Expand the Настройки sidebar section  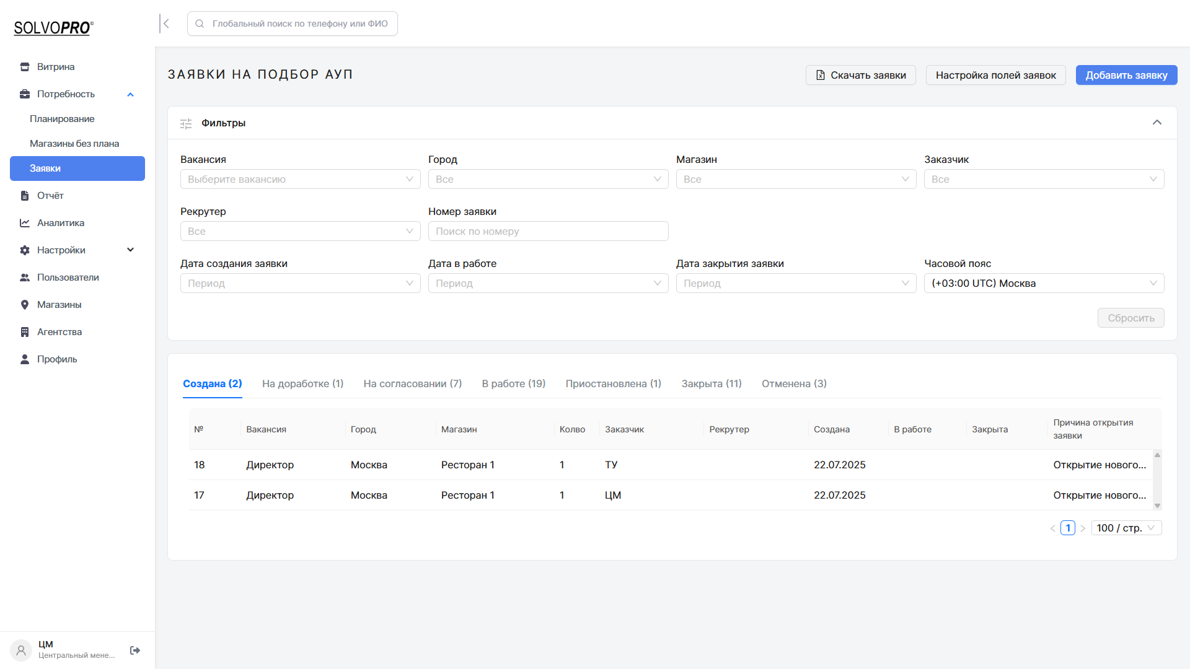(x=130, y=250)
